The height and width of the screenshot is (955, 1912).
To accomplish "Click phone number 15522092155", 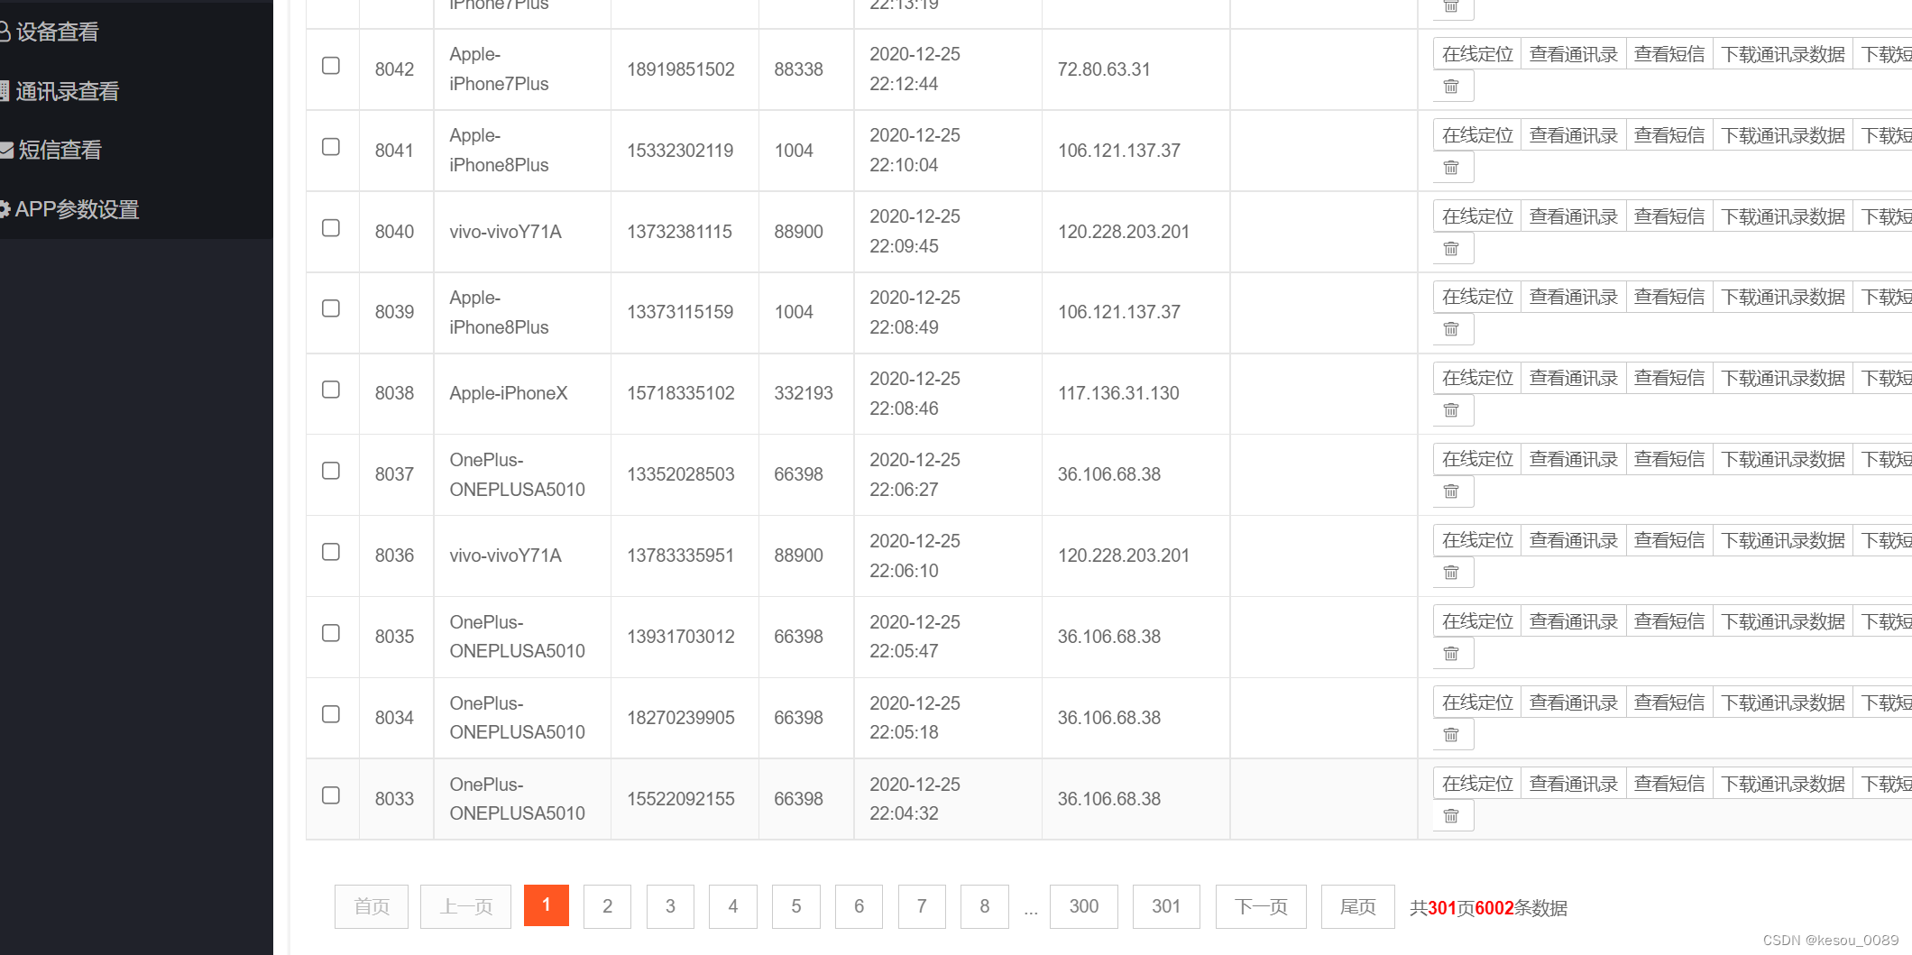I will (681, 799).
